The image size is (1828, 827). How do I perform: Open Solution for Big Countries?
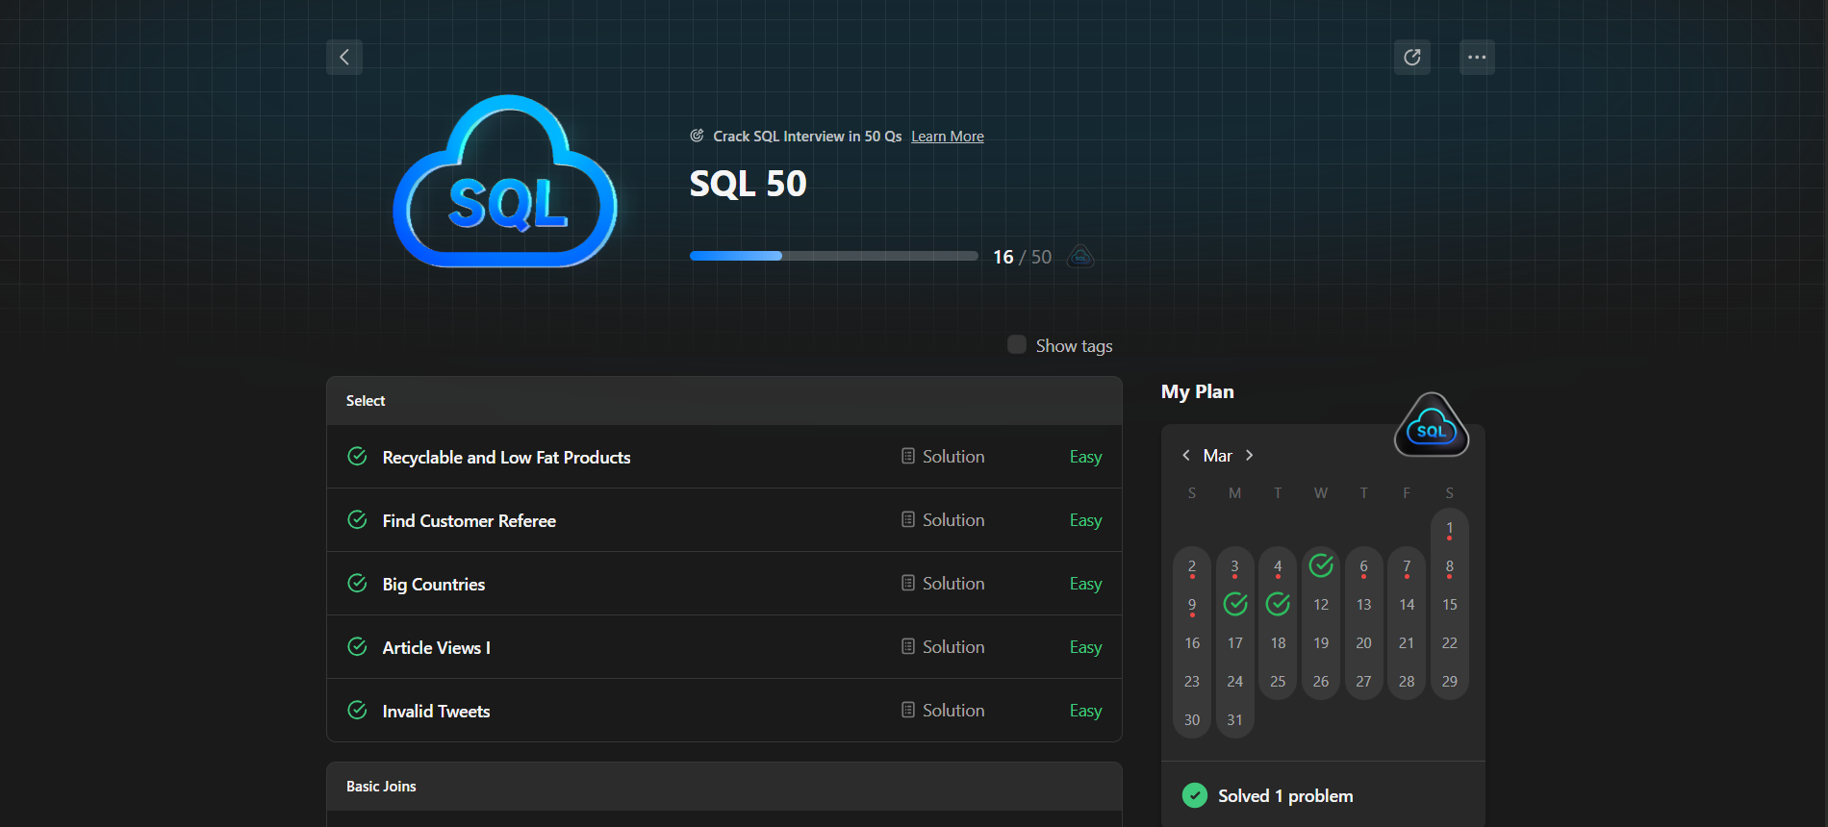(x=943, y=584)
